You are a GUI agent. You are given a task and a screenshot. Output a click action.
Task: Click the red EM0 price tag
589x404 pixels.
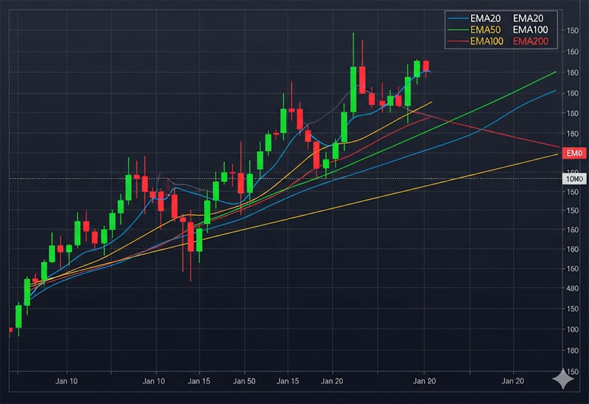pyautogui.click(x=574, y=153)
